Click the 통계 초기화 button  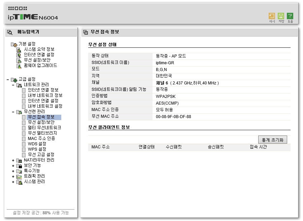click(x=272, y=140)
